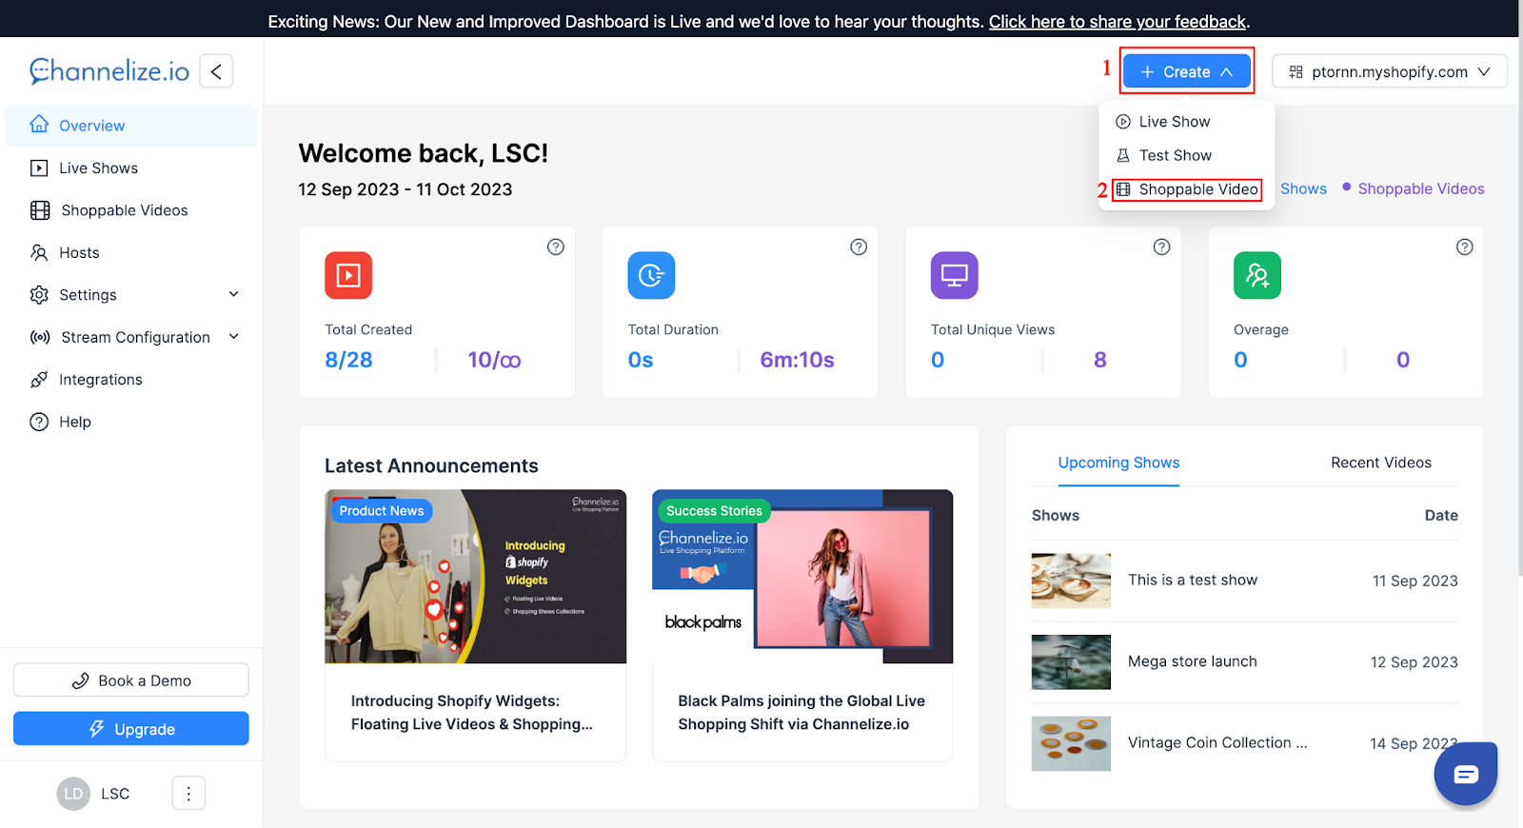Open Overview in the sidebar
Image resolution: width=1523 pixels, height=828 pixels.
[x=131, y=126]
